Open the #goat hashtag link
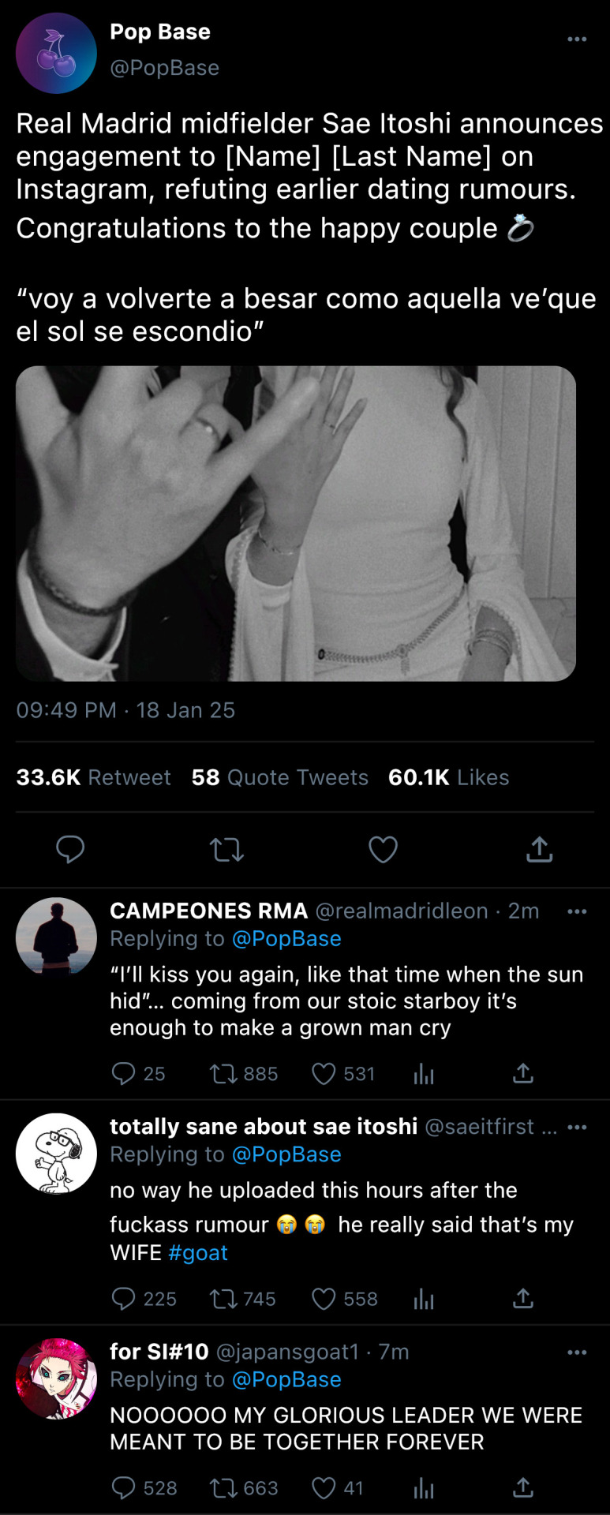 (x=198, y=1253)
